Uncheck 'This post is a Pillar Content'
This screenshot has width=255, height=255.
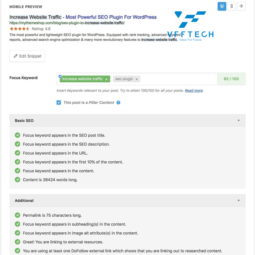(x=59, y=103)
